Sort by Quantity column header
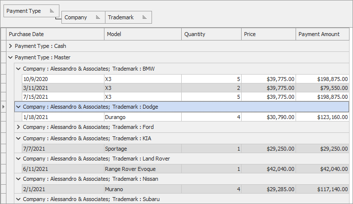The image size is (353, 204). [211, 34]
